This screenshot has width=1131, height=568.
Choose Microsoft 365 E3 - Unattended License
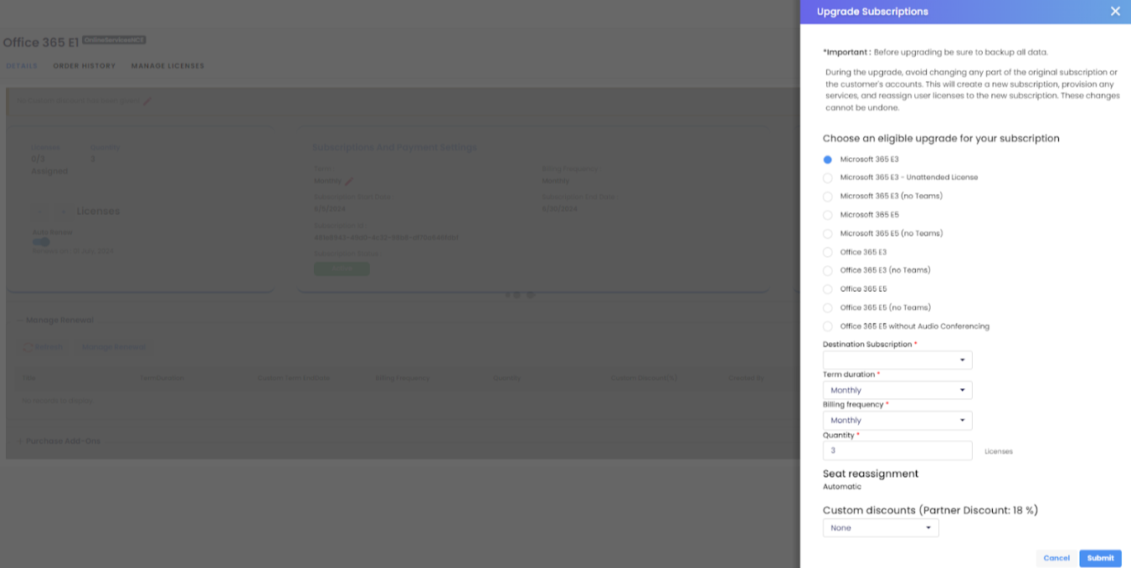tap(827, 177)
